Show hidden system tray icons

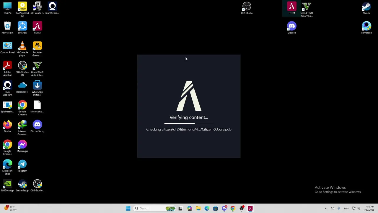(x=326, y=208)
